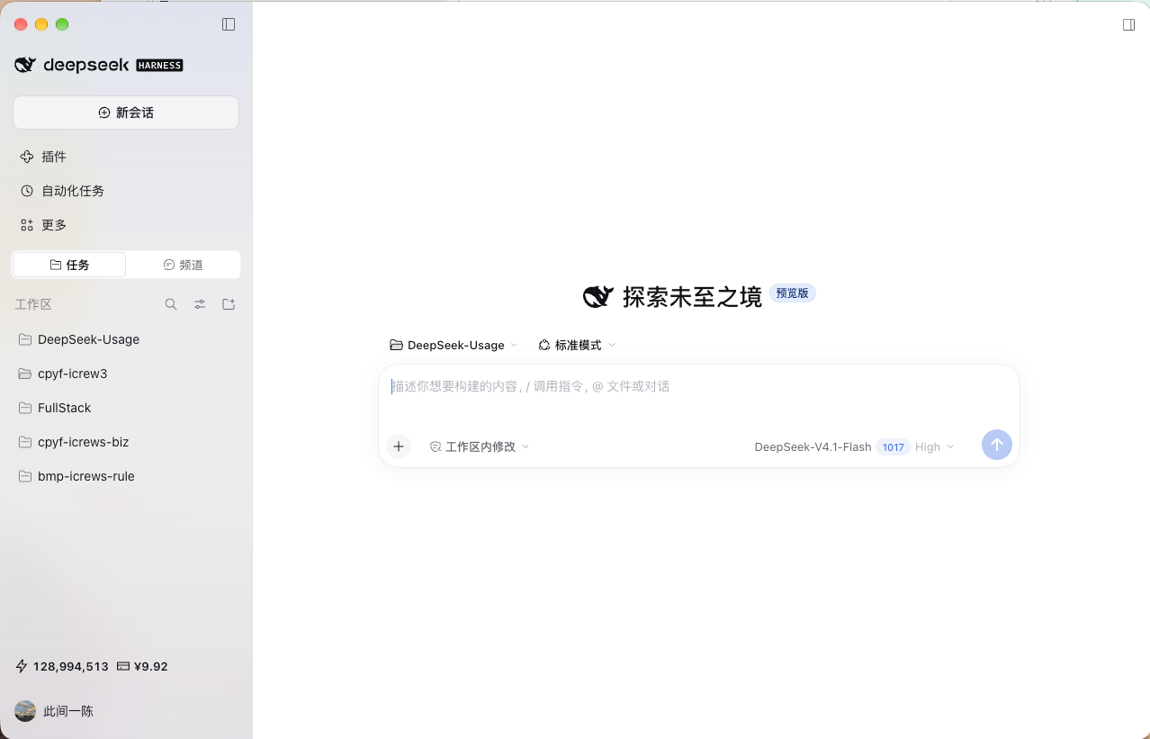
Task: Click the whale icon beside 探索未至之境
Action: point(598,296)
